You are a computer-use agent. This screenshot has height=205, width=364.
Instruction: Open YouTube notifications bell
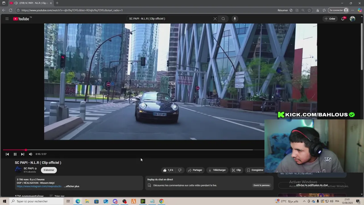(x=343, y=19)
